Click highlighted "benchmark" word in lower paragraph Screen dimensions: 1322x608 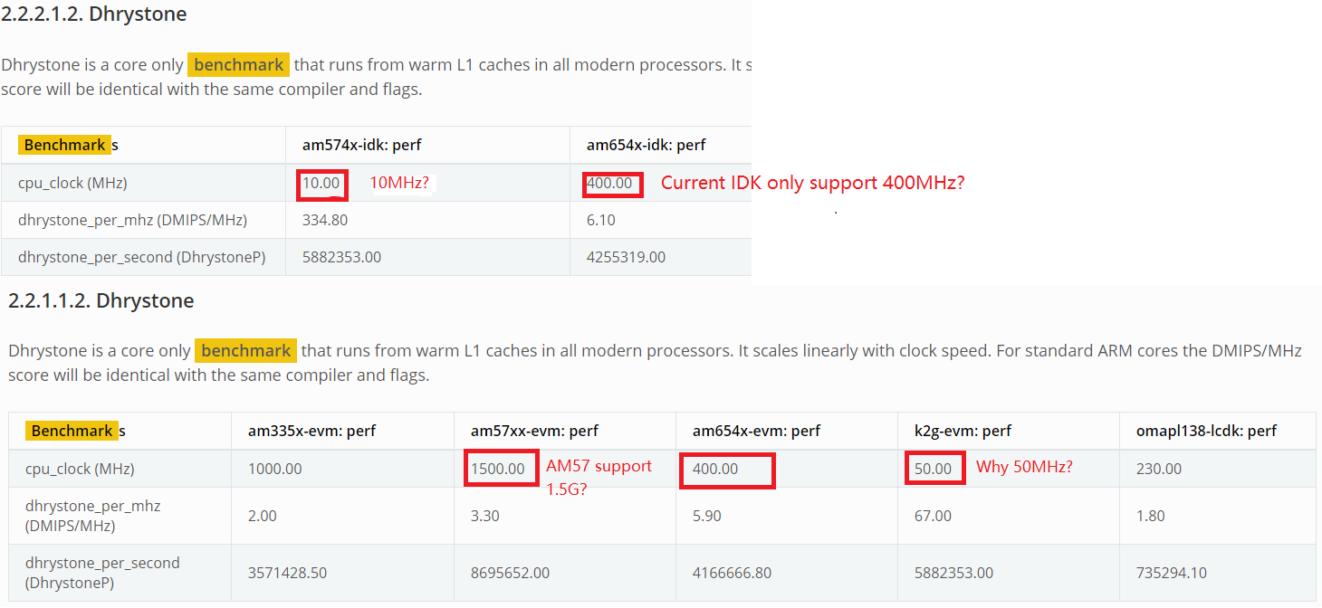click(x=245, y=350)
